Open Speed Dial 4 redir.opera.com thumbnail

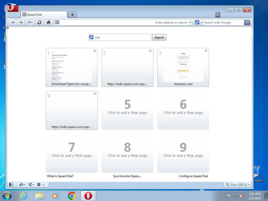click(x=72, y=110)
